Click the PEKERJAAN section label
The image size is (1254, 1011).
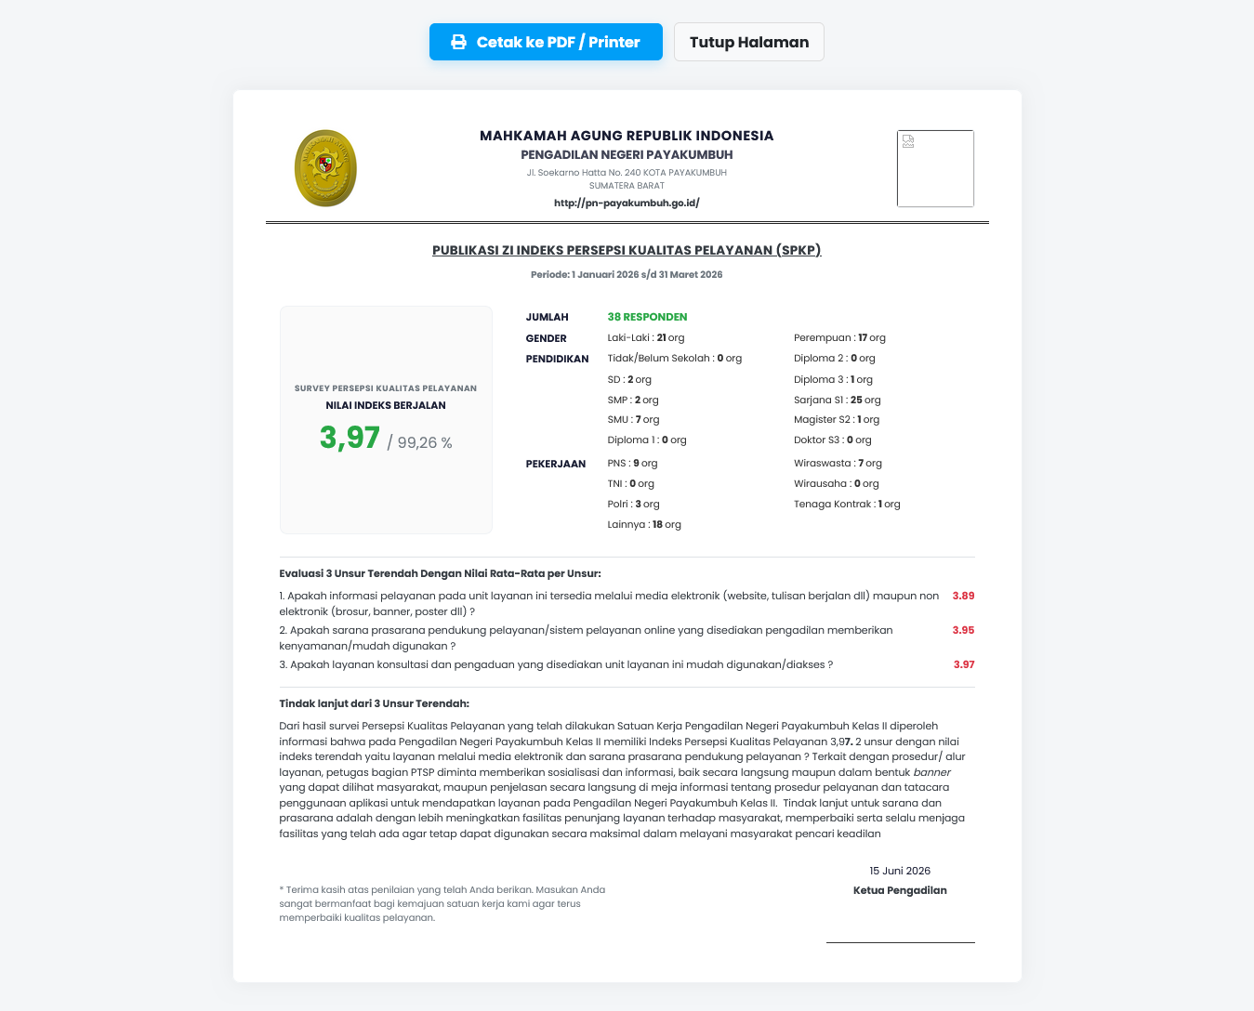[556, 463]
